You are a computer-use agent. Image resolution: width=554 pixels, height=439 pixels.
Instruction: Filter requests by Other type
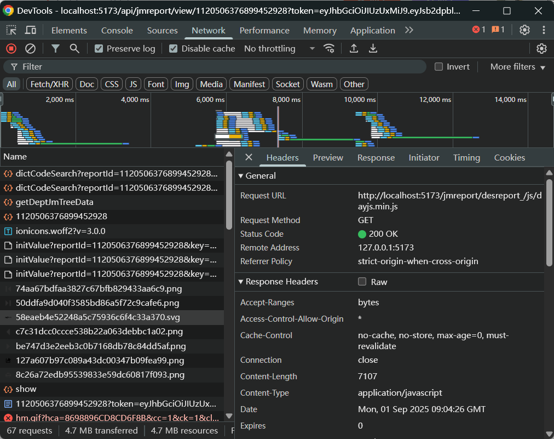click(x=354, y=84)
